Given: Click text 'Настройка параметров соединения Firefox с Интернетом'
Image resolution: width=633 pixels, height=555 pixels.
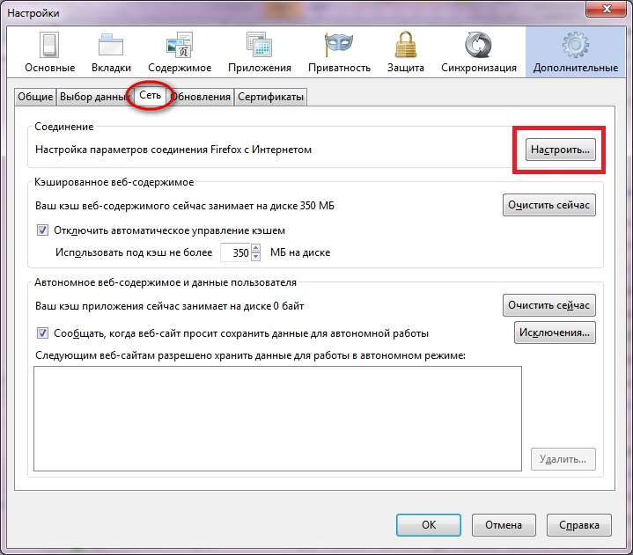Looking at the screenshot, I should coord(173,150).
